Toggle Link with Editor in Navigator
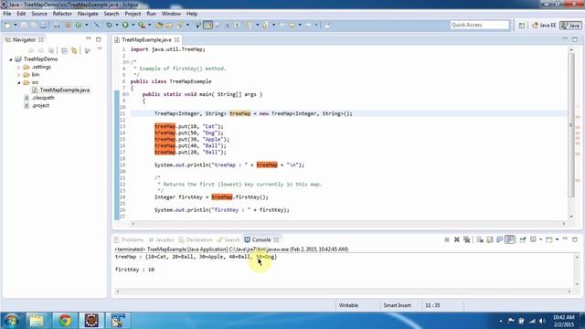 coord(74,50)
